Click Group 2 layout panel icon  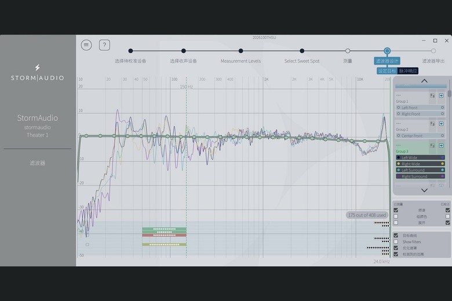(432, 124)
